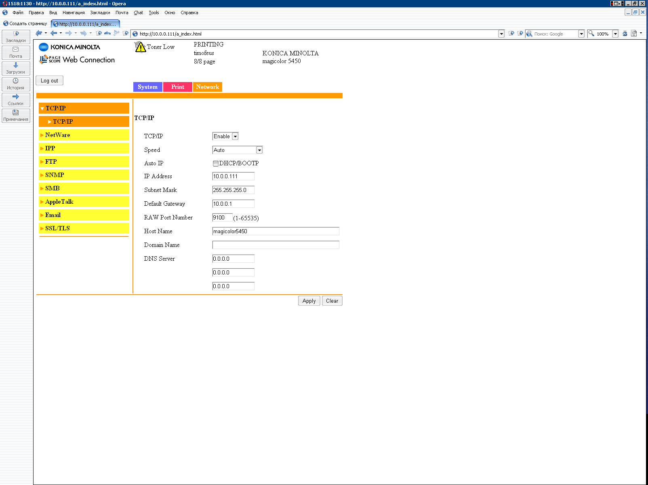Click the Apply button
The image size is (648, 485).
tap(309, 301)
